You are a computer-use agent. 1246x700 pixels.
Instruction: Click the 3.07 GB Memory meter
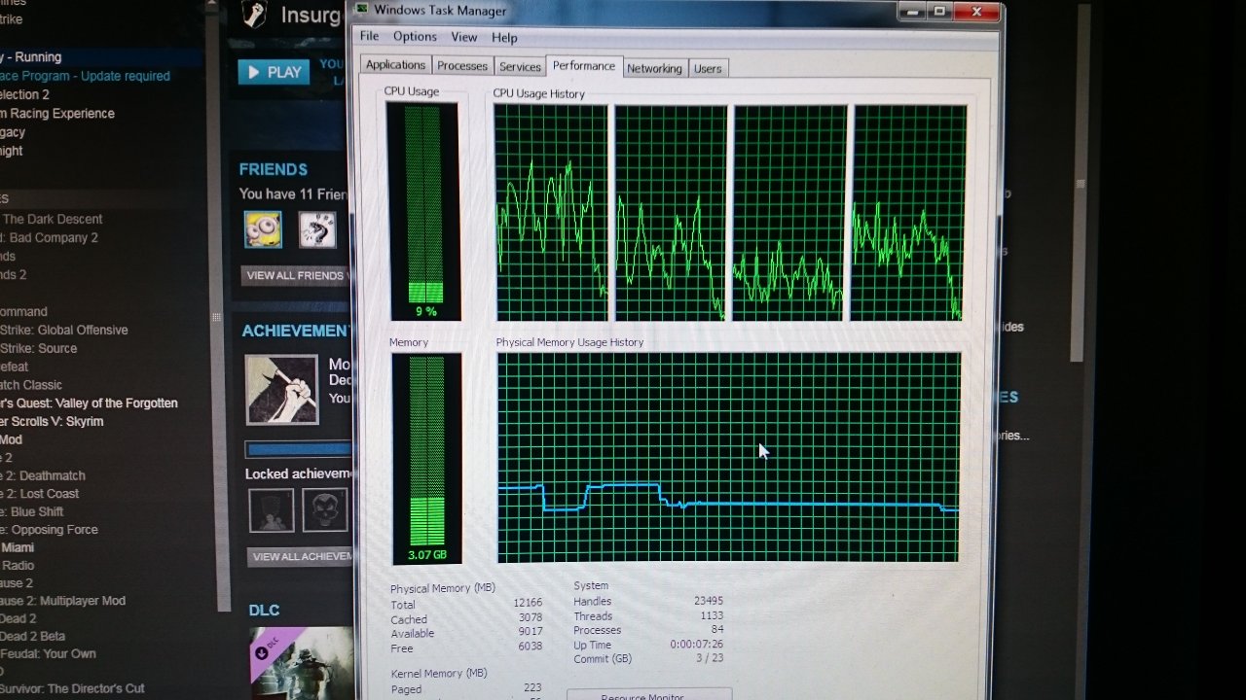point(426,458)
